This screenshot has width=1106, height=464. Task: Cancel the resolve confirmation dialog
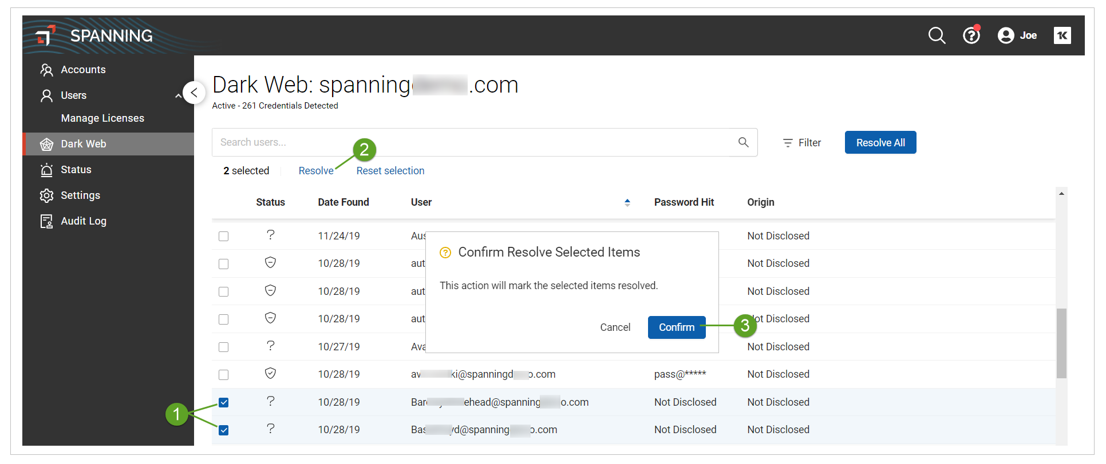point(615,327)
